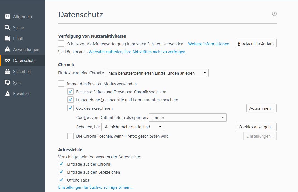Image resolution: width=298 pixels, height=192 pixels.
Task: Click the Cookies anzeigen button
Action: (256, 127)
